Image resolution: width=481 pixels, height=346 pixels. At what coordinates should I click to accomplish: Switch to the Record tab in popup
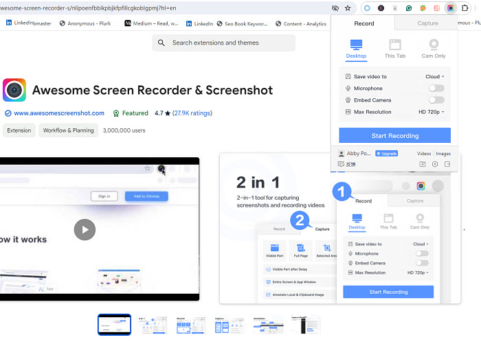click(x=363, y=23)
